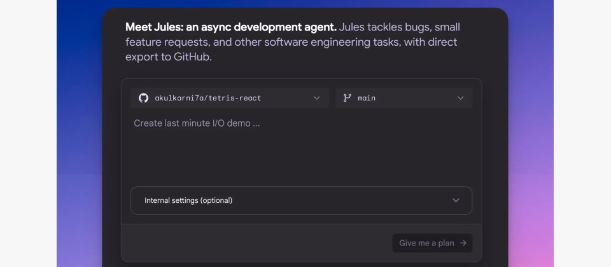Select the akulkarni7a/tetris-react repository name

point(208,98)
